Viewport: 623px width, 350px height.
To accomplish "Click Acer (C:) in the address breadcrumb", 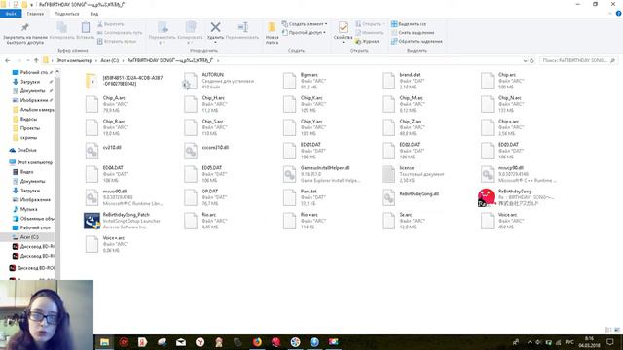I will tap(110, 60).
